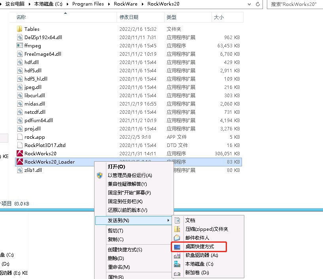
Task: Select 固定到"开始"屏幕(P) option
Action: (x=129, y=193)
